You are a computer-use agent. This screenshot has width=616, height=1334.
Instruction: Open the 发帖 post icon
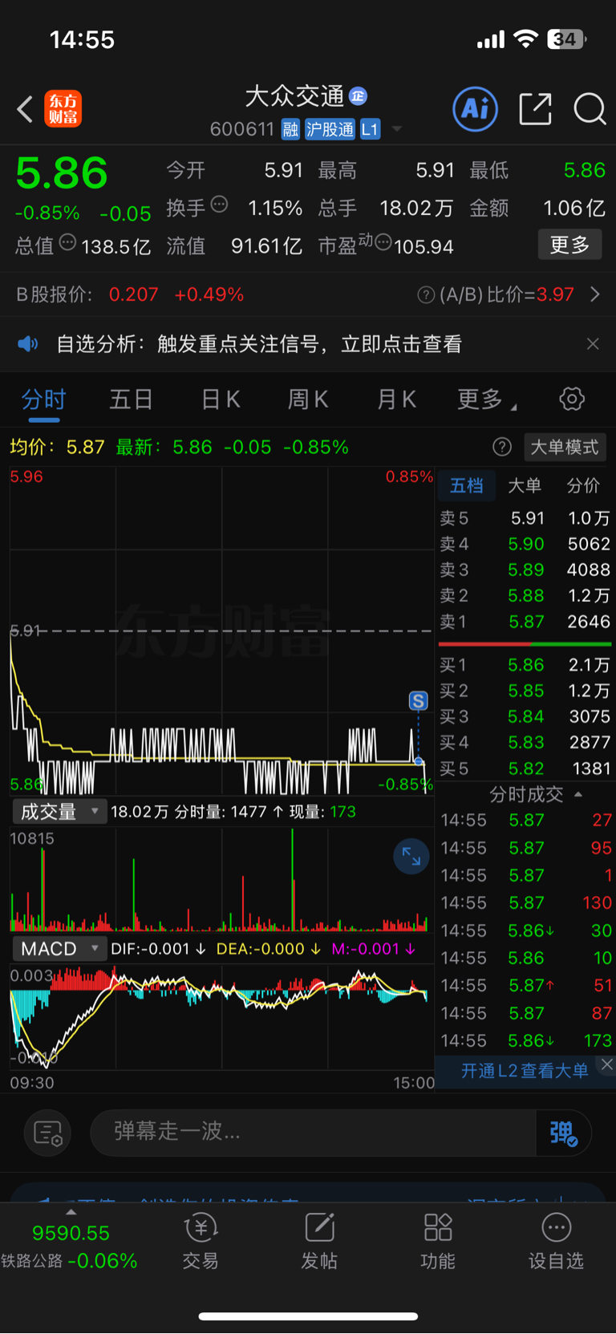click(x=318, y=1241)
